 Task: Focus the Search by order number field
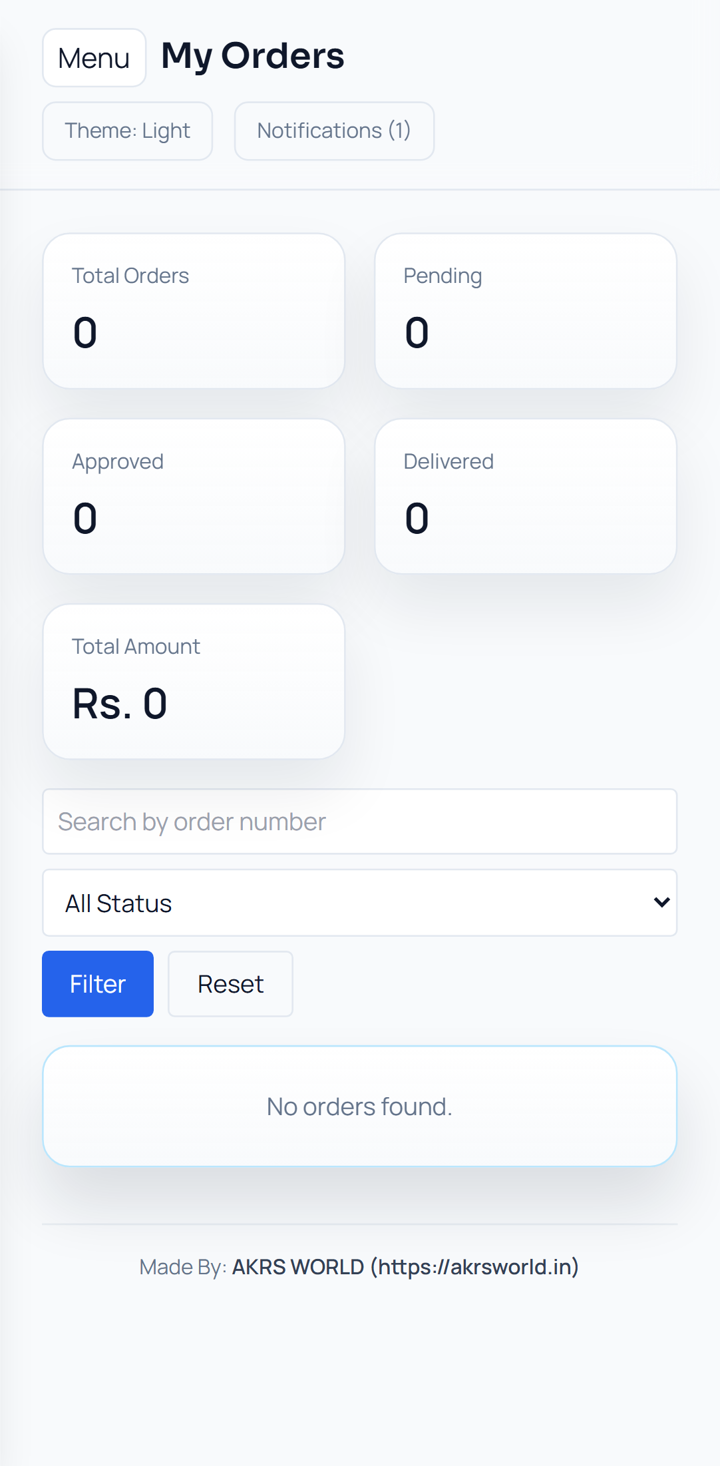click(359, 822)
